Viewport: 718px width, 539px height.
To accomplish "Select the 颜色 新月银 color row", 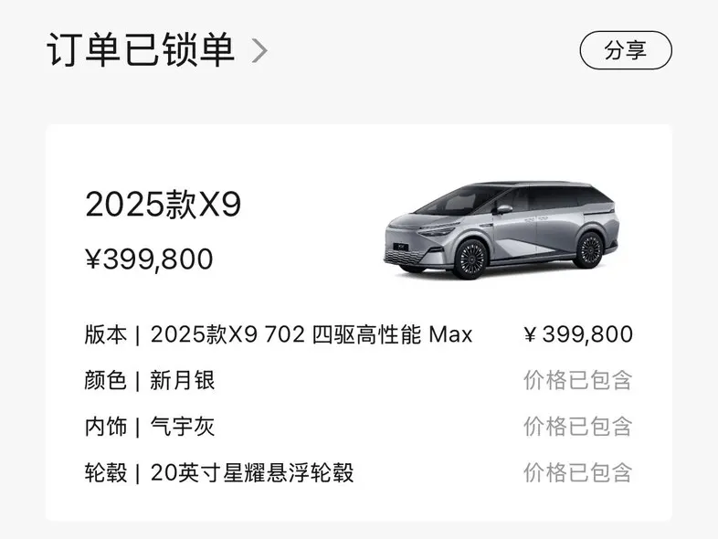I will [x=358, y=380].
